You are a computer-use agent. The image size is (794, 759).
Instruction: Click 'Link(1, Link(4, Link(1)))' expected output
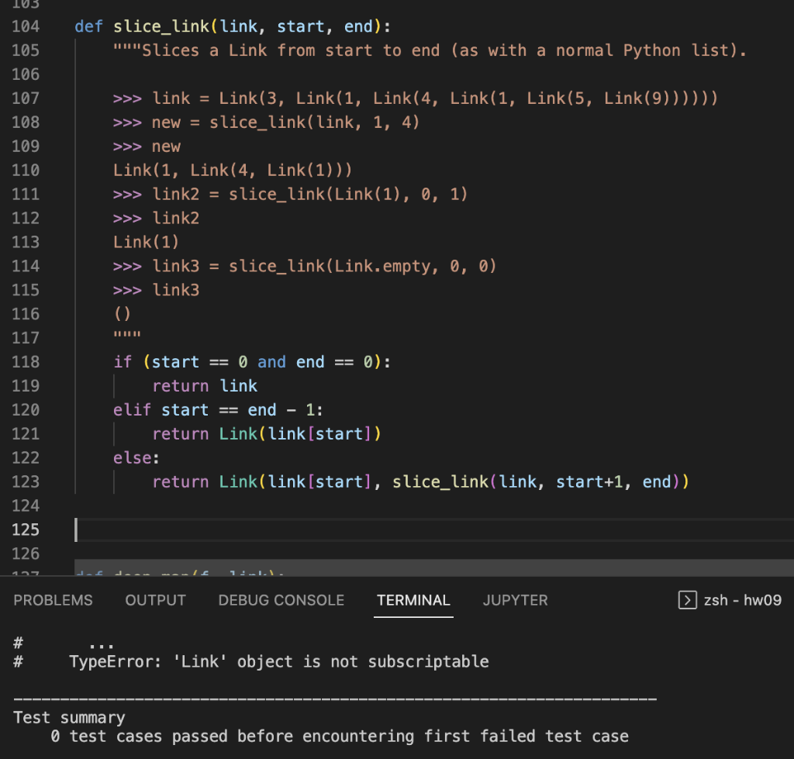(x=233, y=170)
